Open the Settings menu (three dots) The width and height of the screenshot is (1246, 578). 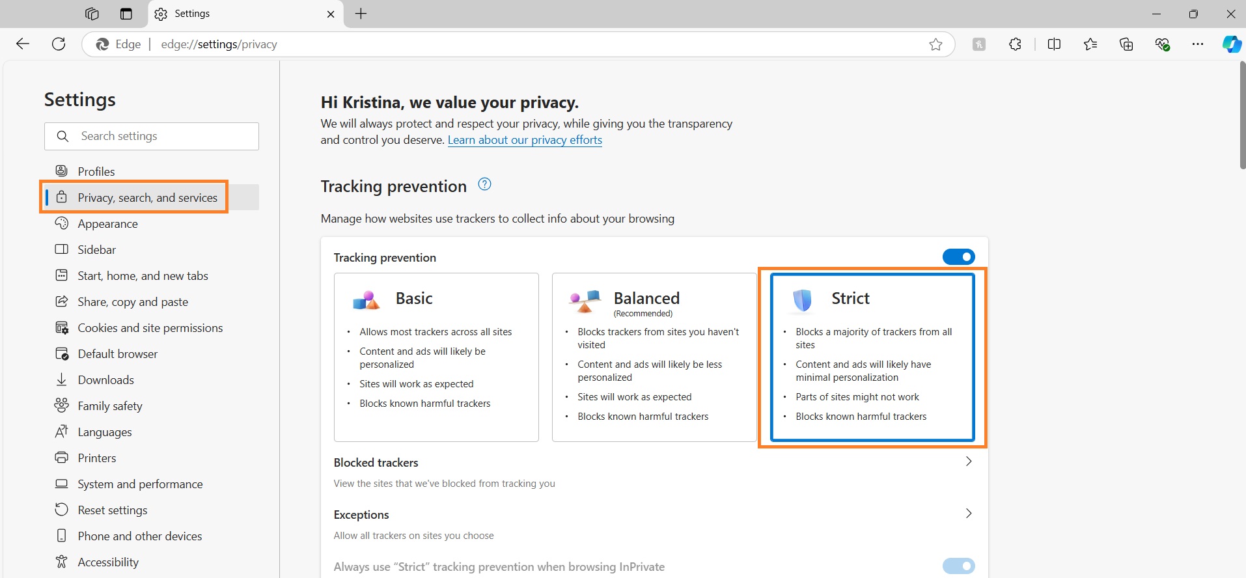1198,44
